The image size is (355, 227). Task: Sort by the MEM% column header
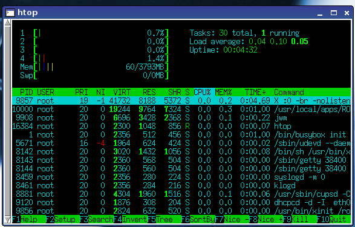tap(223, 92)
